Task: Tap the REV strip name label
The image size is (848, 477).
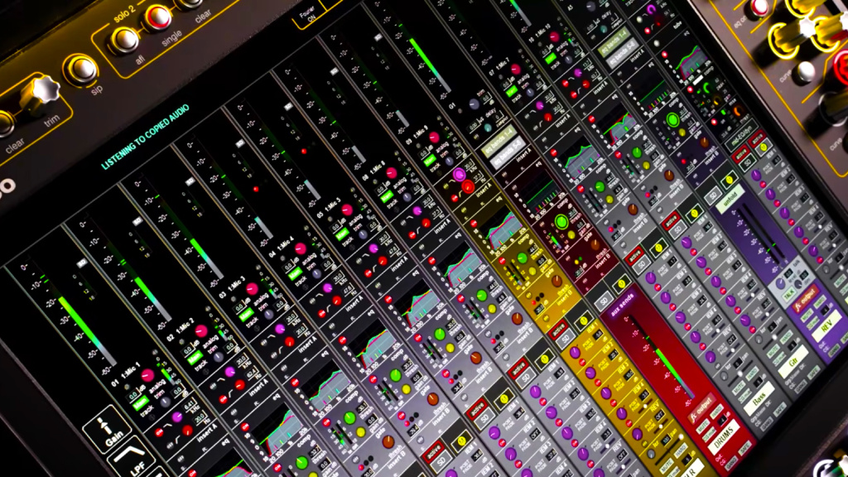Action: click(827, 326)
